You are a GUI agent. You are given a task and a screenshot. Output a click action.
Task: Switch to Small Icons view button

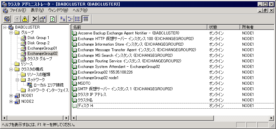(70, 19)
